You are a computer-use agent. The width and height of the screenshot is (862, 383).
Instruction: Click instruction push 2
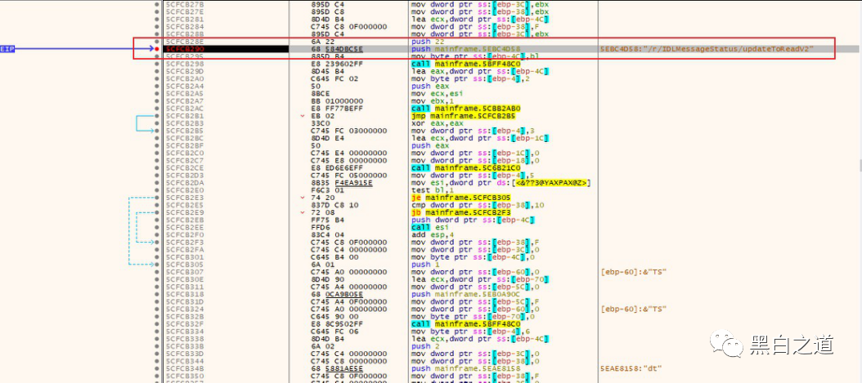point(421,346)
